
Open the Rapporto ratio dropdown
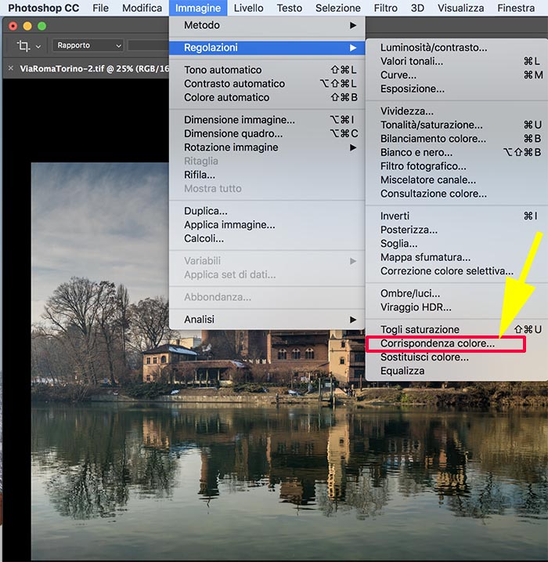point(88,45)
